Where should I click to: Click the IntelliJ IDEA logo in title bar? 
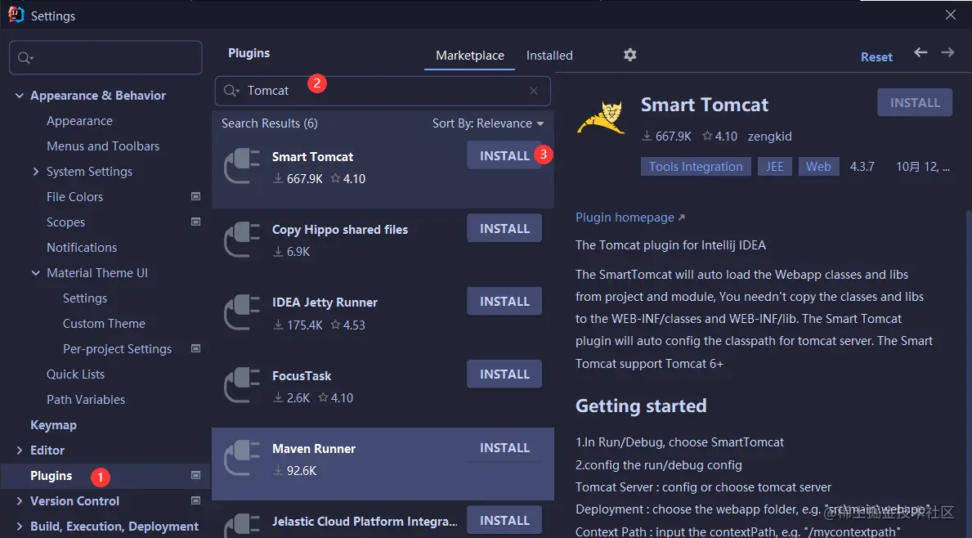[16, 14]
